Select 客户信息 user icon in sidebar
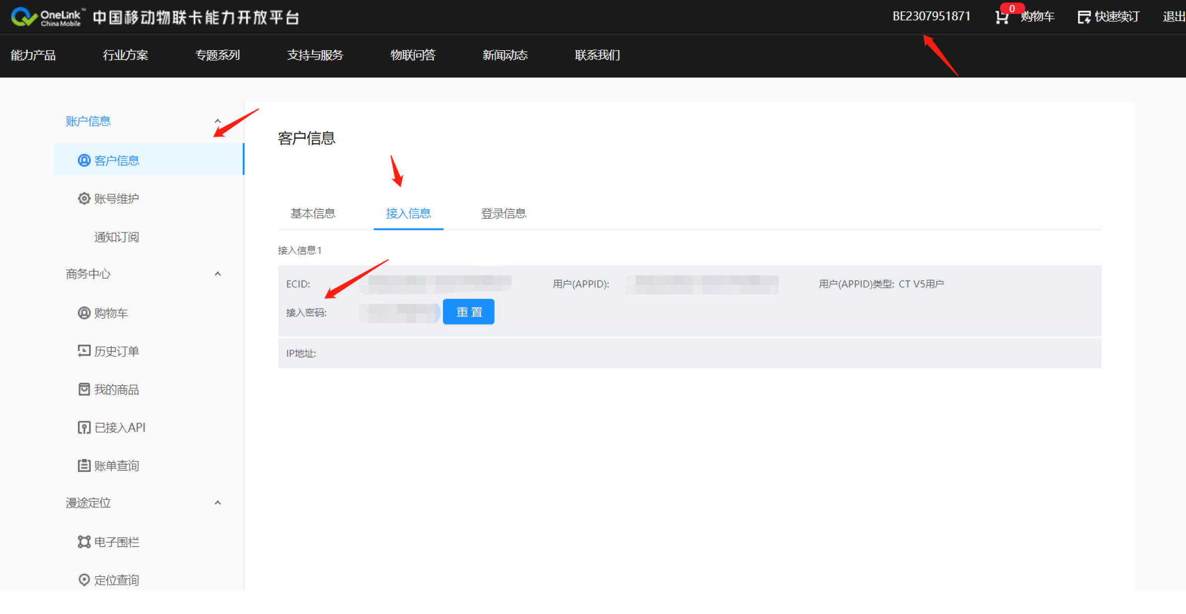 84,160
